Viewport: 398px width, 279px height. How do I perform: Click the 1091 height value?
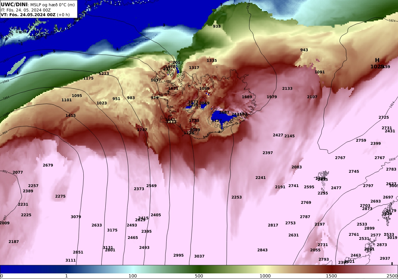point(320,72)
